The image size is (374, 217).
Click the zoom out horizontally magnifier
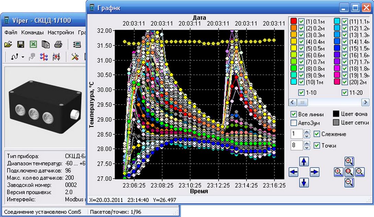[360, 172]
